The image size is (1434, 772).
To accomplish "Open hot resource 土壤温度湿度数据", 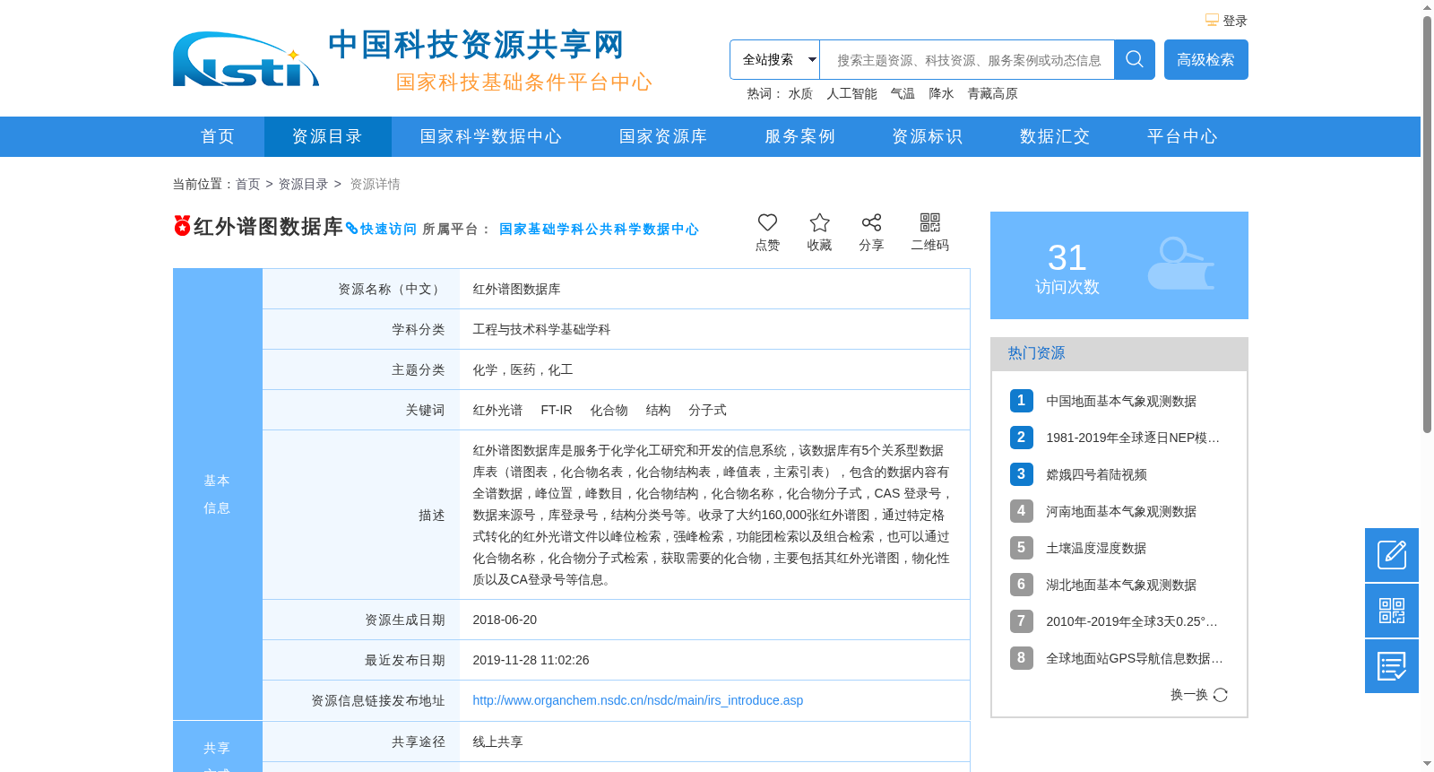I will (1096, 548).
